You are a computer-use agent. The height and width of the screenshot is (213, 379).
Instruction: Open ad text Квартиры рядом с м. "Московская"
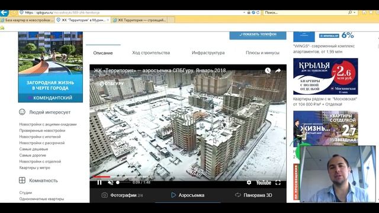coord(325,102)
